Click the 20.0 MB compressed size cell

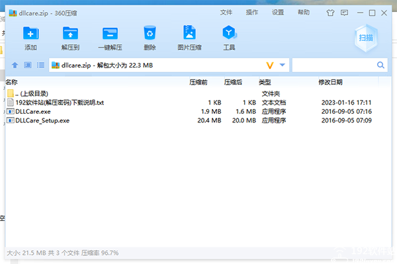click(x=244, y=120)
